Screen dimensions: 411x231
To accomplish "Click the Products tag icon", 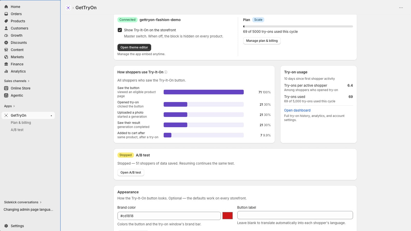I will tap(6, 21).
